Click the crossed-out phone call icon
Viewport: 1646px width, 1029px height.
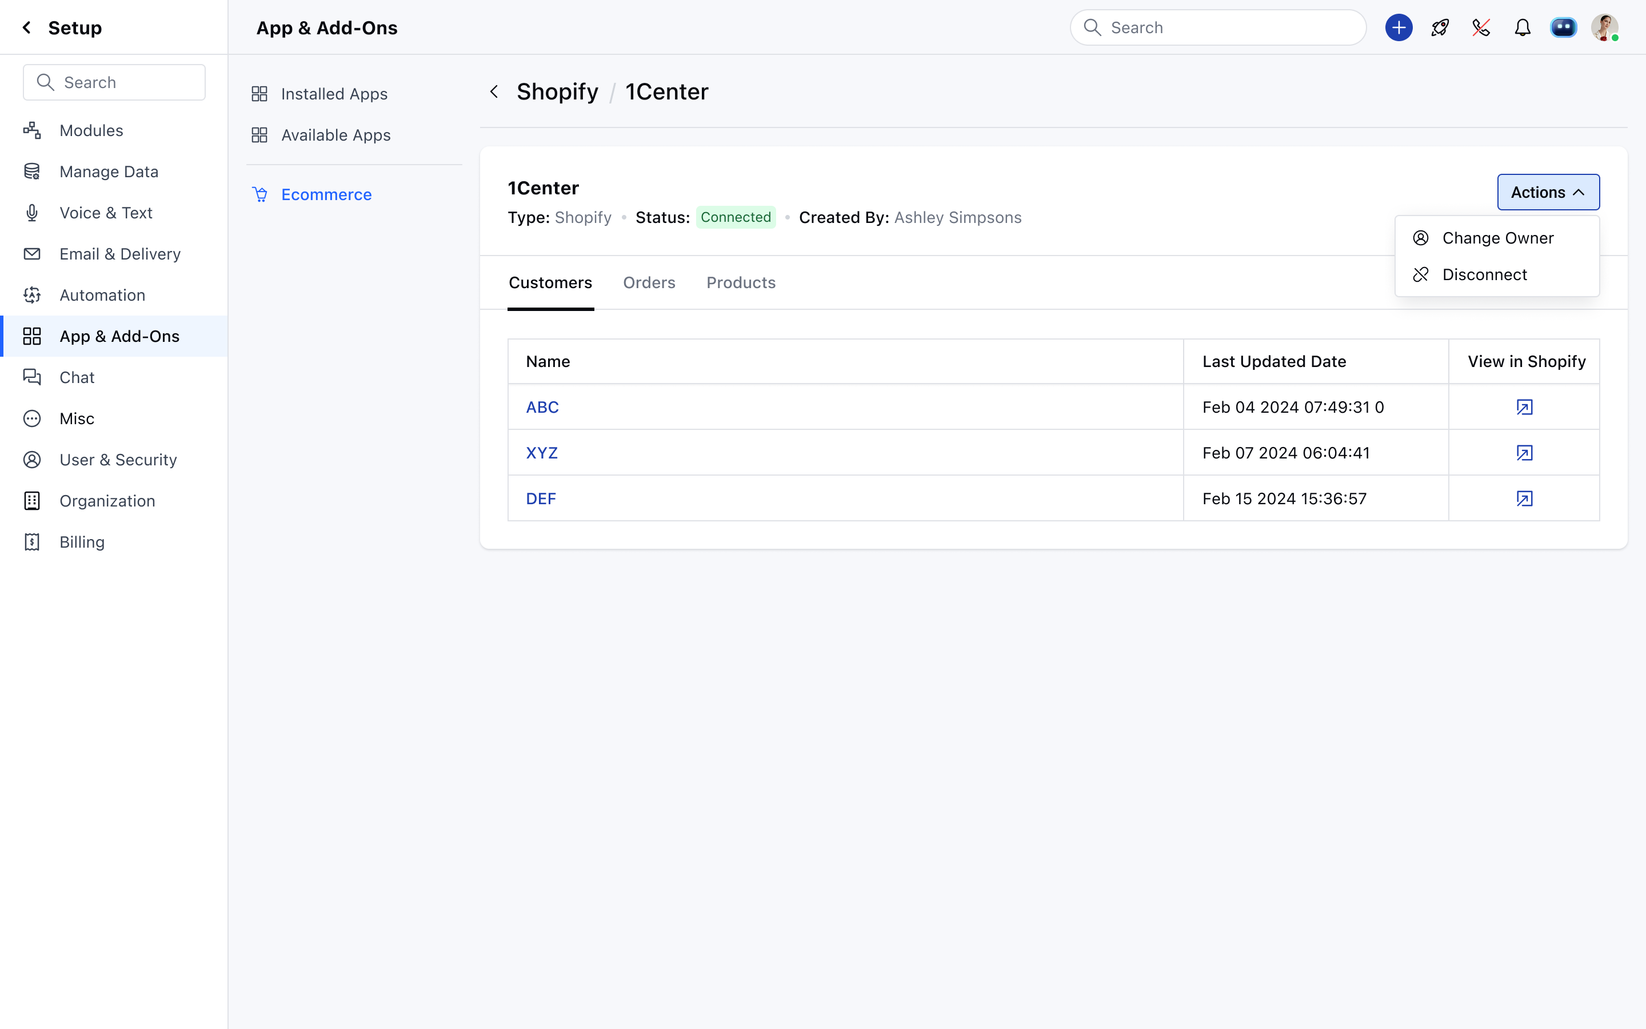pyautogui.click(x=1481, y=27)
